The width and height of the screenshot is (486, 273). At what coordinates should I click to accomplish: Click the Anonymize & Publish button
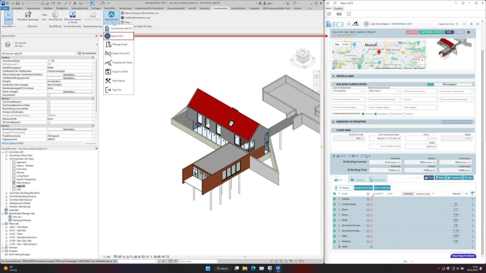(431, 32)
